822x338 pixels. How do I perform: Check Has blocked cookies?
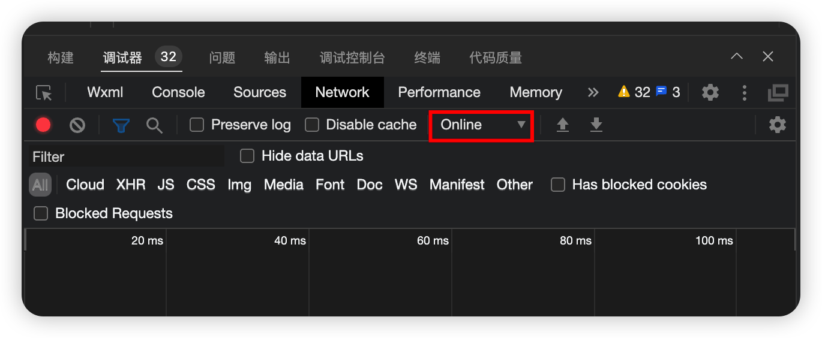[x=558, y=185]
